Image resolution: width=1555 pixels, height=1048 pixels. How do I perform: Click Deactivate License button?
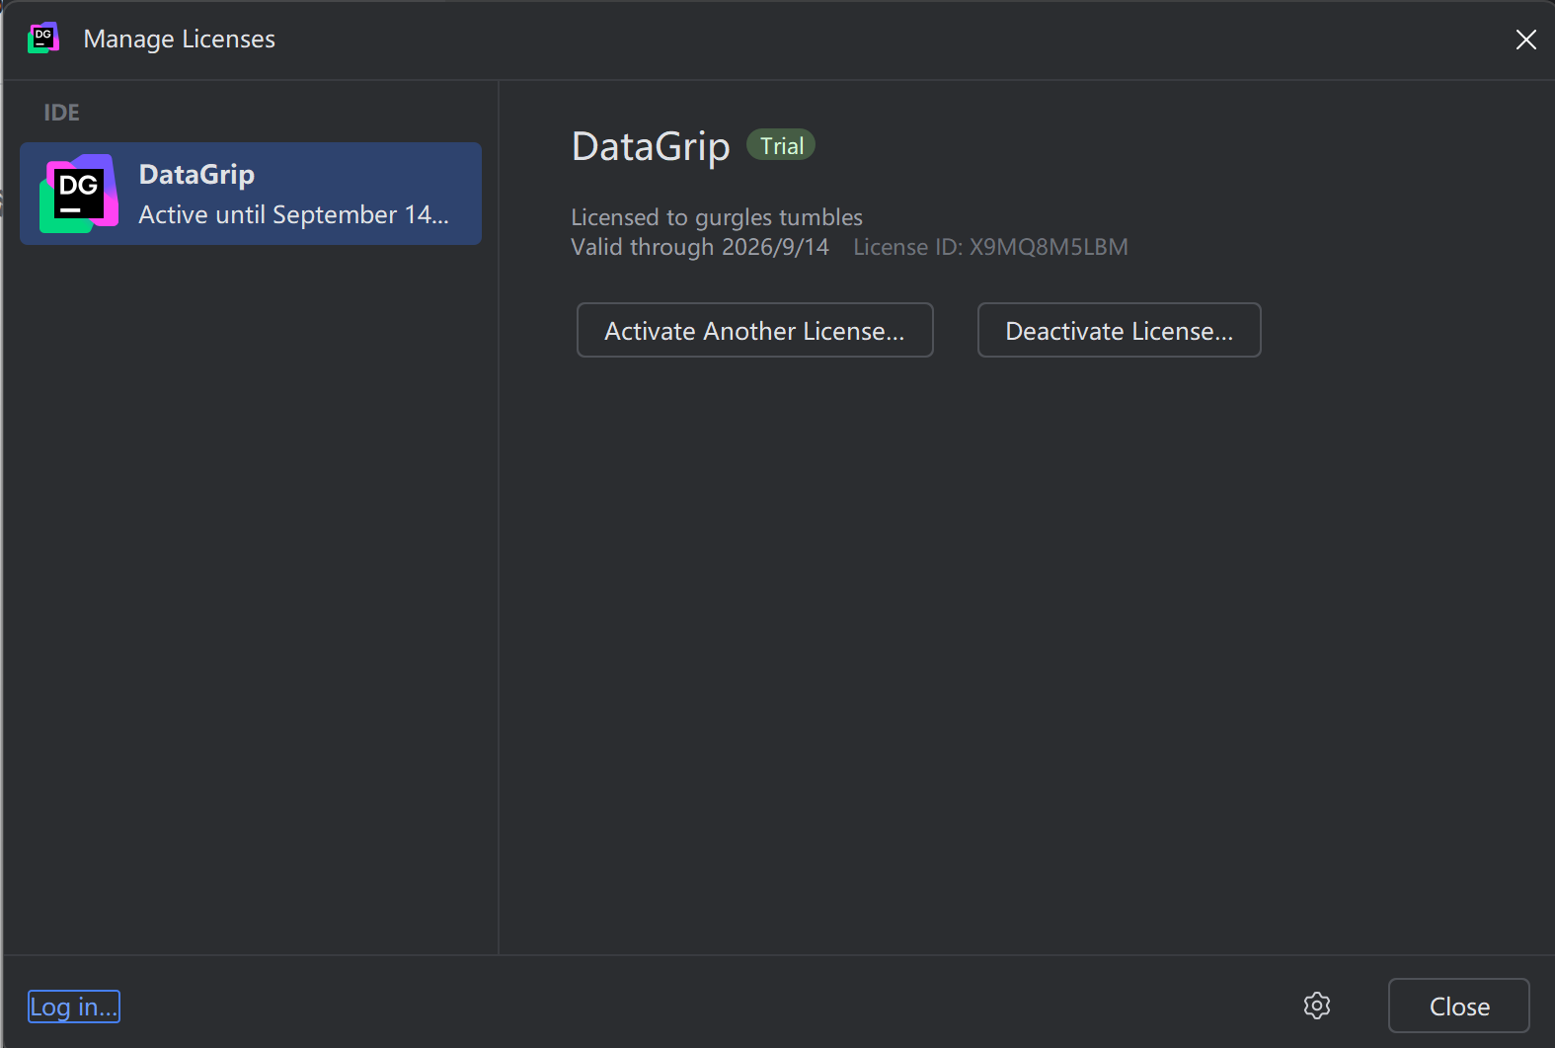(1120, 330)
